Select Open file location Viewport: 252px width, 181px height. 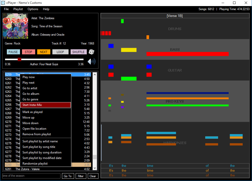click(46, 129)
